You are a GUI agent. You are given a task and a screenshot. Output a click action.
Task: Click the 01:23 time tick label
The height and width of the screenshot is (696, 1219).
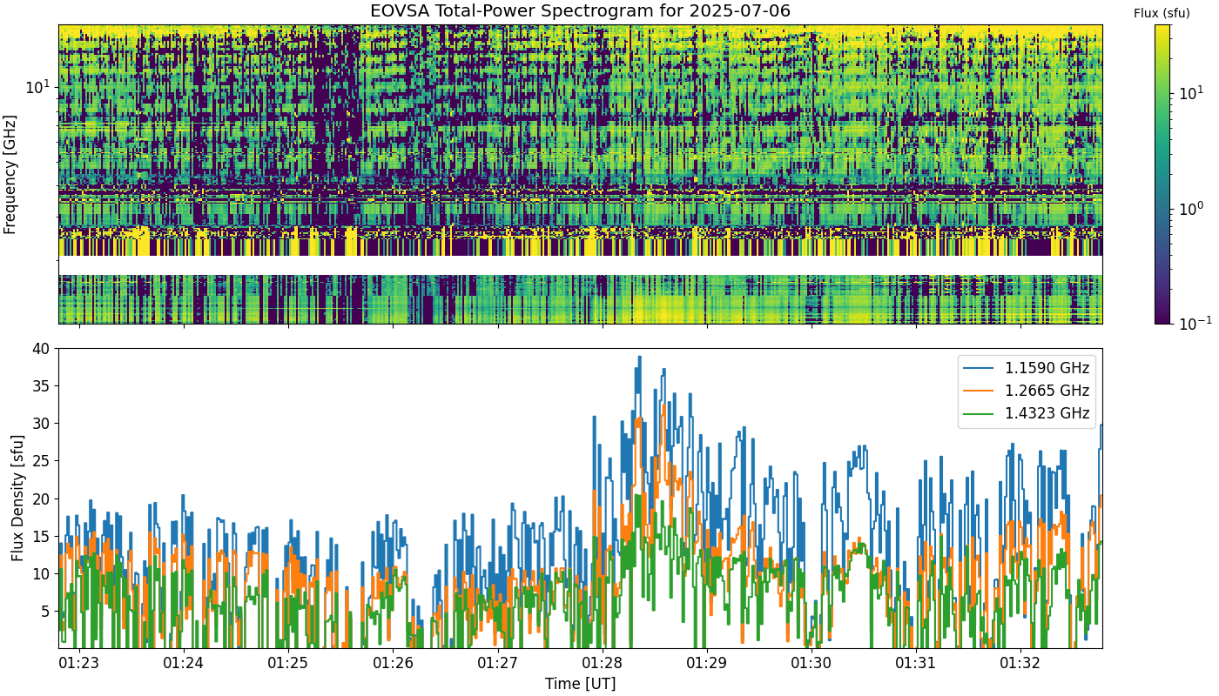80,663
